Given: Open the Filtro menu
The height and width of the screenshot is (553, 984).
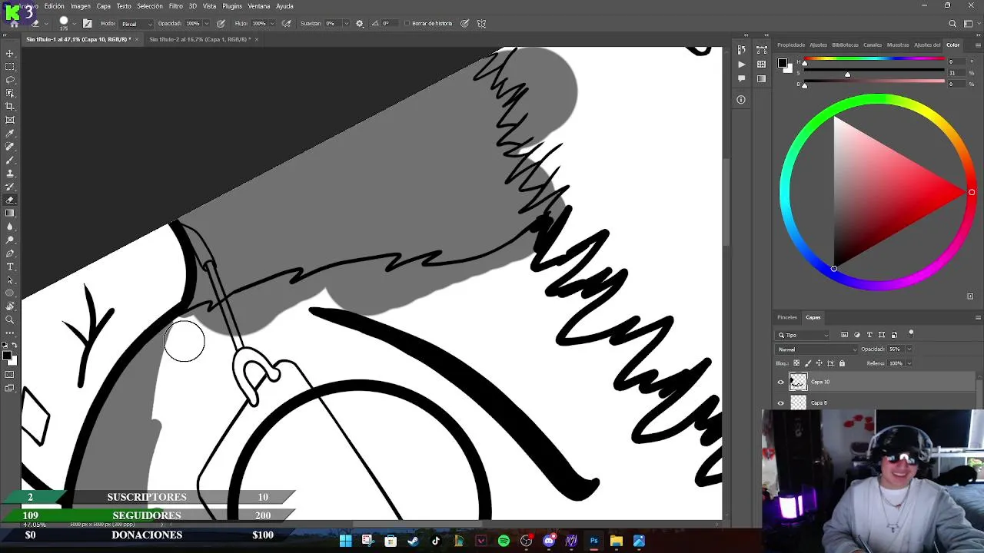Looking at the screenshot, I should (175, 6).
